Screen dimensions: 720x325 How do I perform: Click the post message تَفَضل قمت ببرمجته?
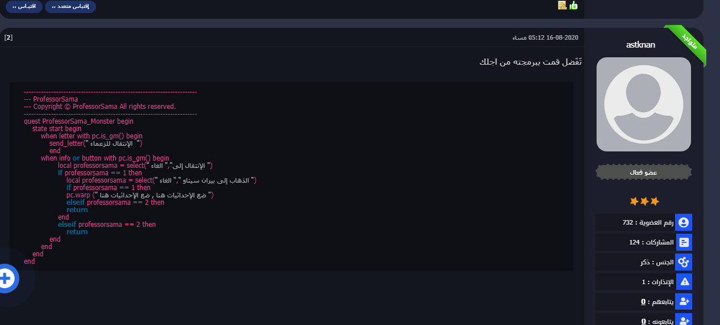(531, 62)
